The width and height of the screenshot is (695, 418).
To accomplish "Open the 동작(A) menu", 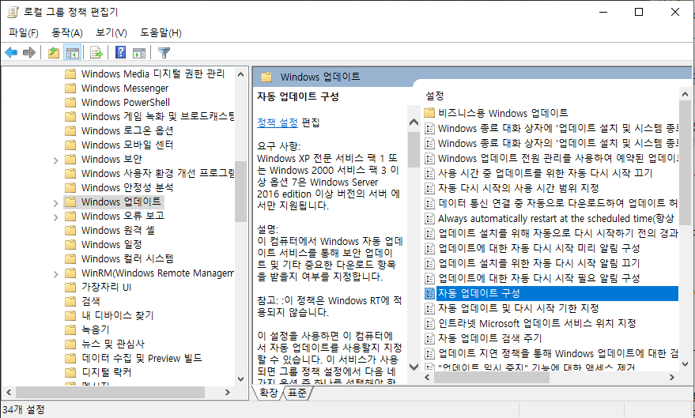I will click(66, 32).
